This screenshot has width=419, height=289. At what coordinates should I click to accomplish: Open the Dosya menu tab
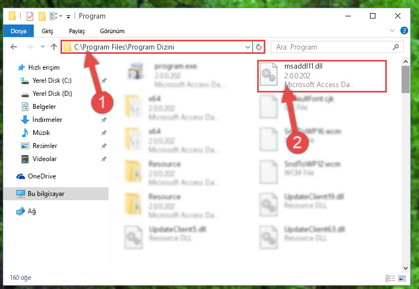click(x=19, y=31)
